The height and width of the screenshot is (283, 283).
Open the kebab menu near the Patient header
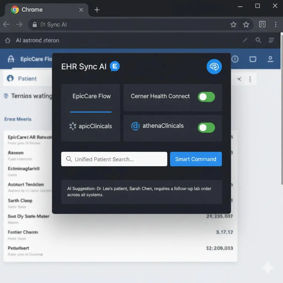250,79
